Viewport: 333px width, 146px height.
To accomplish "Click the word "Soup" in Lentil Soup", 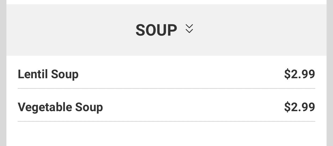I will tap(65, 75).
